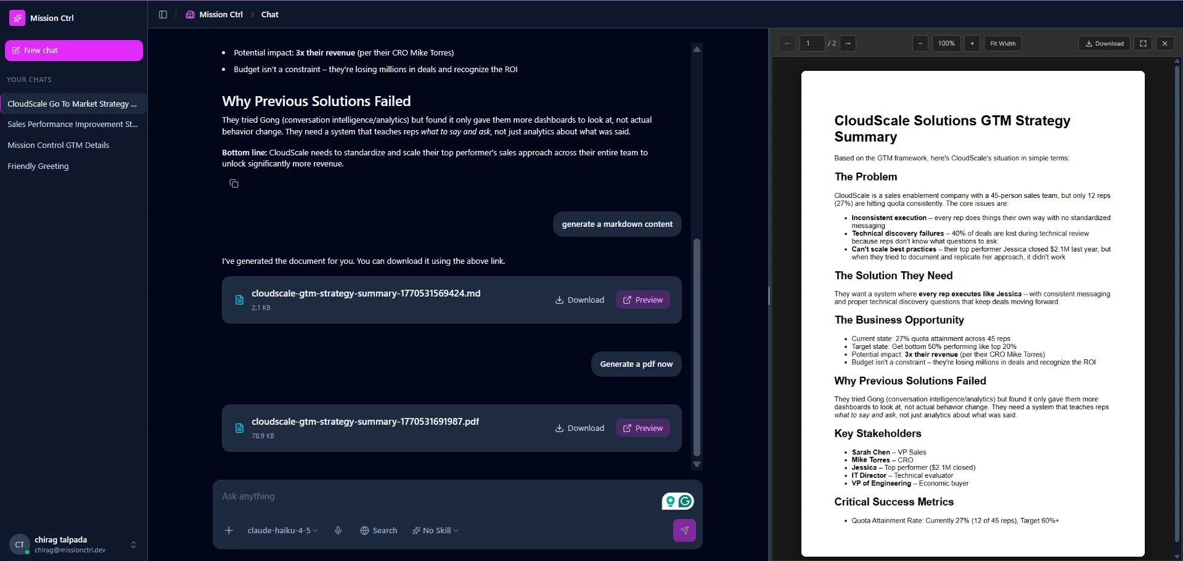Toggle fullscreen in PDF viewer
Screen dimensions: 1183x561
click(1143, 44)
